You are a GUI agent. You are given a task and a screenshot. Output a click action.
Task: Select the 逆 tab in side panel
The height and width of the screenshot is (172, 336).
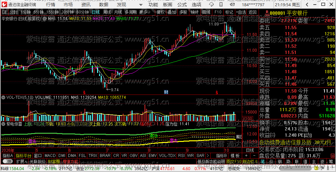pyautogui.click(x=323, y=161)
